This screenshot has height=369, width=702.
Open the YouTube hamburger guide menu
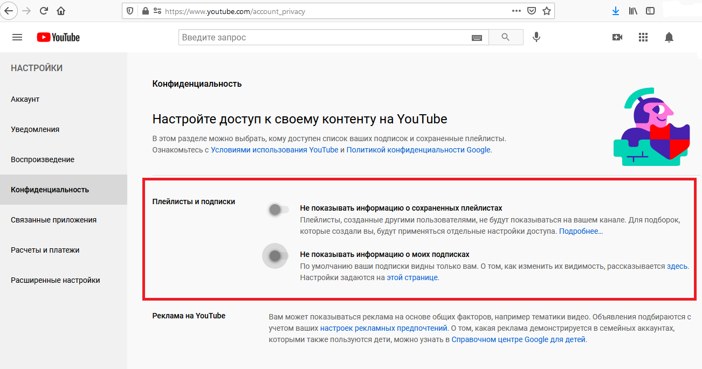coord(17,37)
